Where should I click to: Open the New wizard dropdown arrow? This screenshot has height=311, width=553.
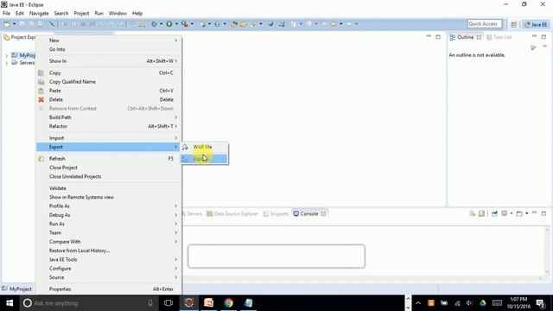[x=15, y=24]
